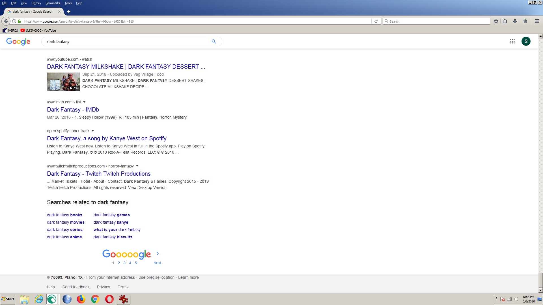Image resolution: width=543 pixels, height=305 pixels.
Task: Close the dark fantasy tab
Action: (59, 12)
